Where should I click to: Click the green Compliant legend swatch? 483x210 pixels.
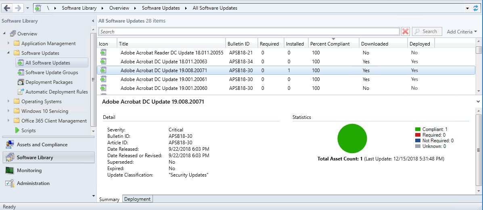pyautogui.click(x=418, y=129)
